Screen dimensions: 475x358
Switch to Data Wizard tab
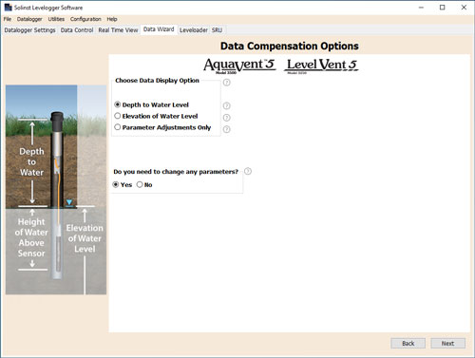point(159,29)
